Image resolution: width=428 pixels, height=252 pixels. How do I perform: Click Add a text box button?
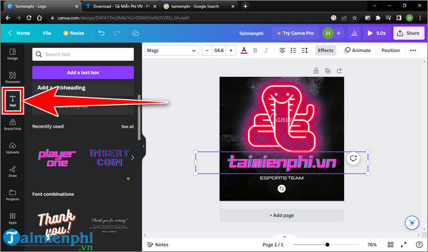[83, 72]
